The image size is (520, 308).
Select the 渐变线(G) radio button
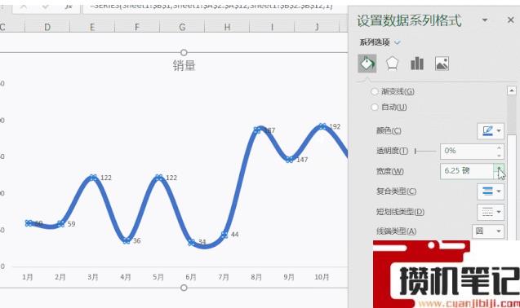375,91
